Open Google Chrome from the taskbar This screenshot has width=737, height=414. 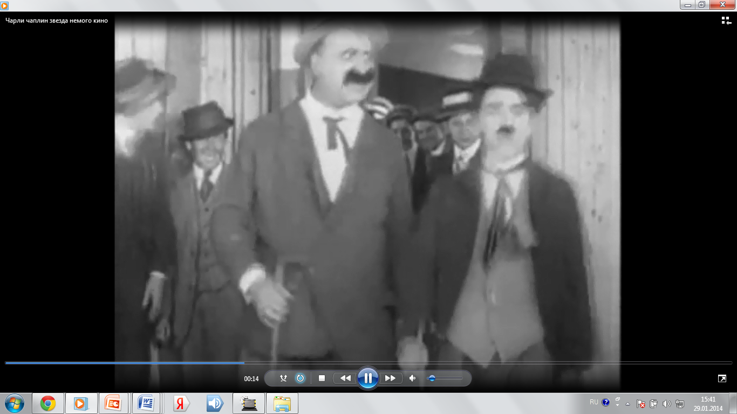[48, 403]
